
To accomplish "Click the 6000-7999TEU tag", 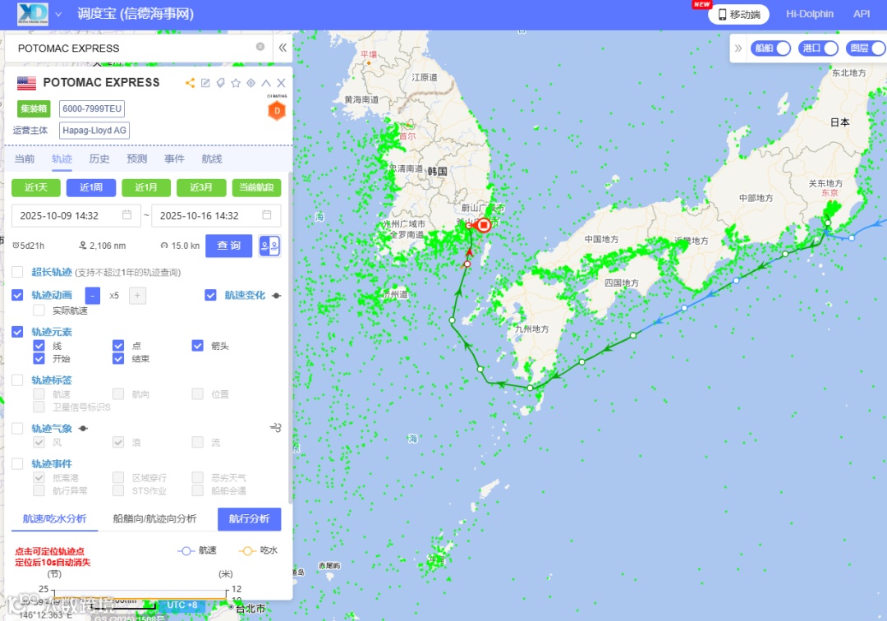I will (x=92, y=108).
